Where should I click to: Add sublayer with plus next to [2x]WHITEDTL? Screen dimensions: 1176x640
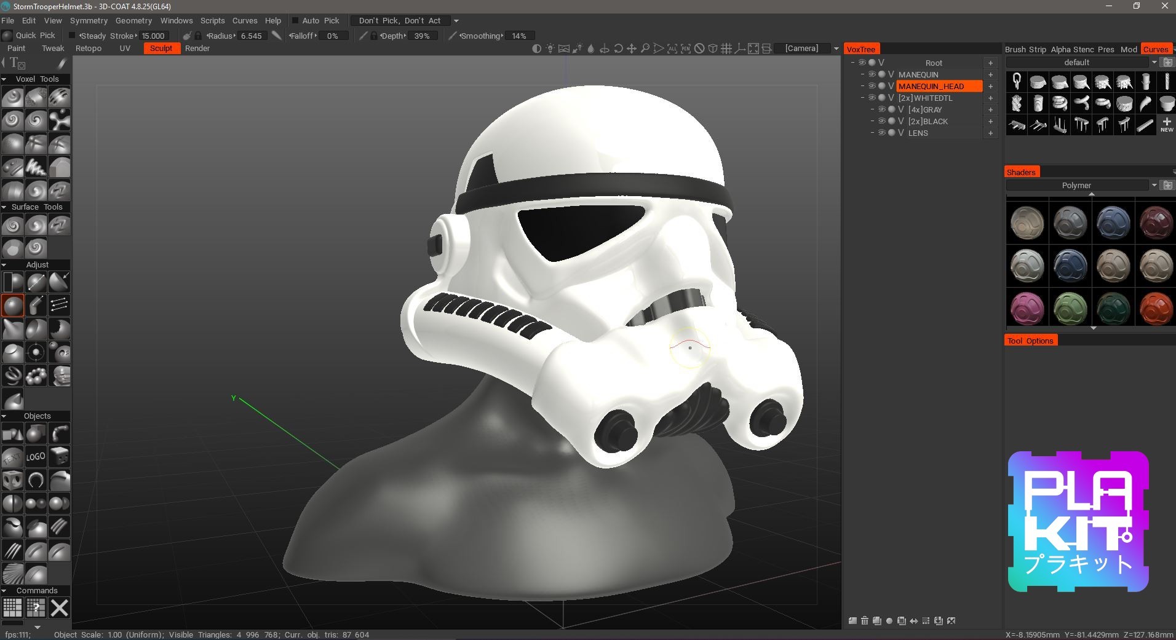990,98
